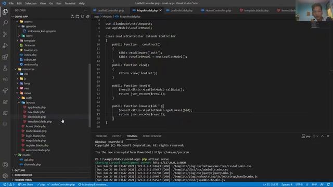Image resolution: width=333 pixels, height=187 pixels.
Task: Open the Accounts icon in activity bar
Action: pos(5,165)
